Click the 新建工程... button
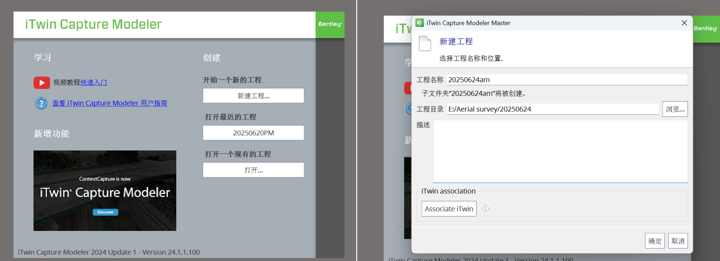The image size is (720, 261). coord(254,95)
